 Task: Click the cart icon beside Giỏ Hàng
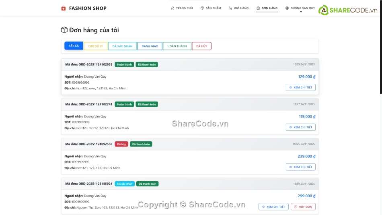point(230,8)
